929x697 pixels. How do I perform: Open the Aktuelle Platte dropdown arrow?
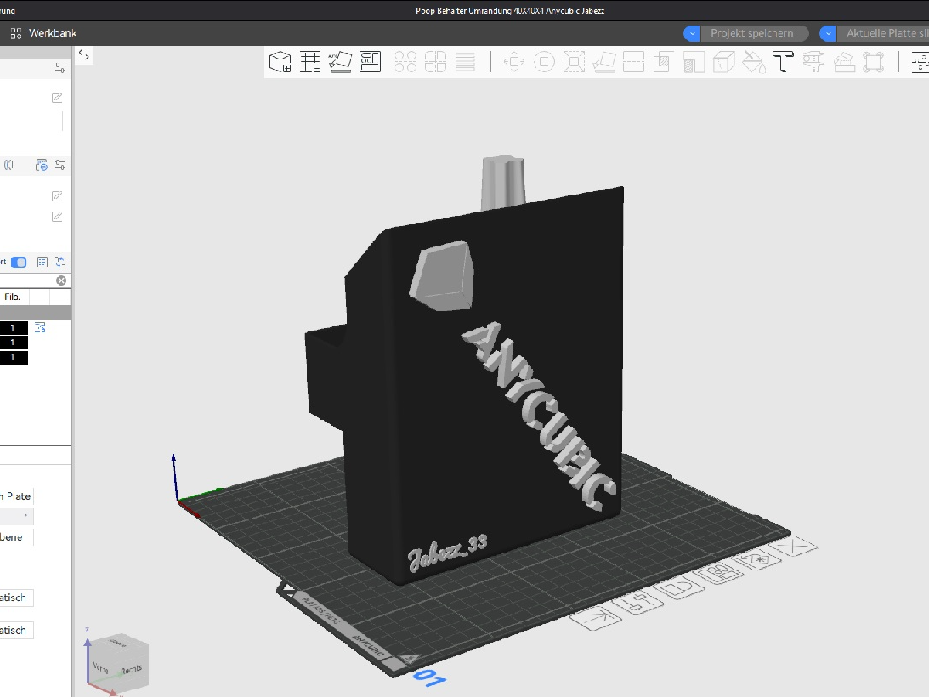point(828,33)
